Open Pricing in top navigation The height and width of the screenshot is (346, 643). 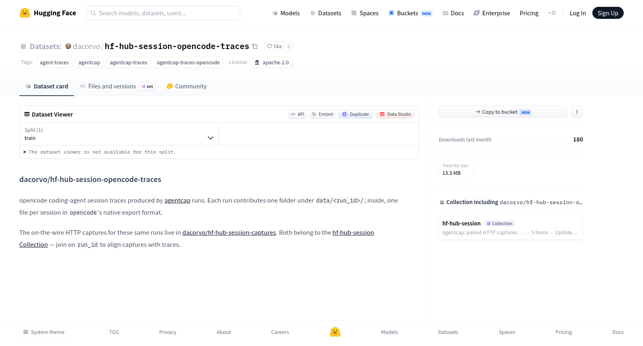coord(529,13)
